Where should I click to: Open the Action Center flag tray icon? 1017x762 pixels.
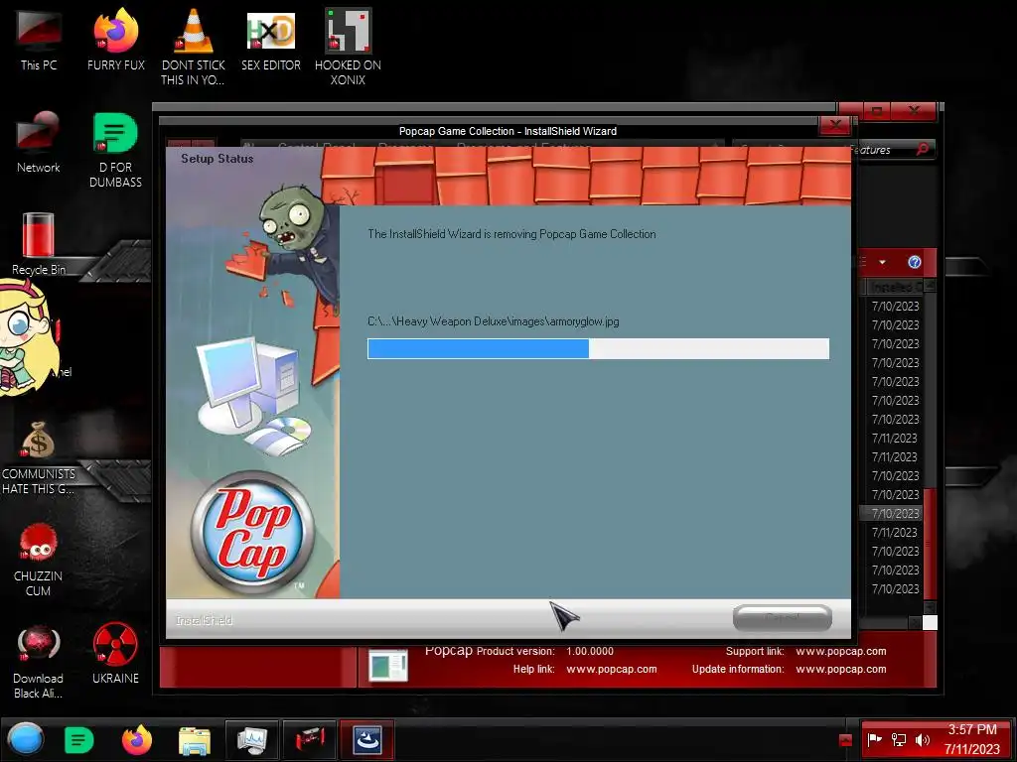point(874,739)
